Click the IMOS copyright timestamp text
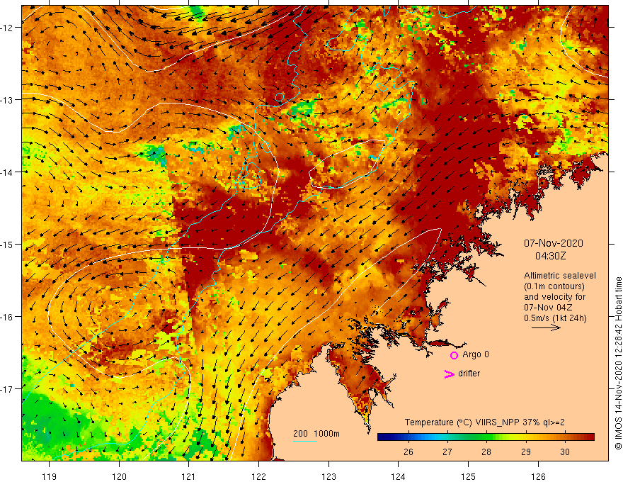Image resolution: width=623 pixels, height=482 pixels. click(618, 364)
